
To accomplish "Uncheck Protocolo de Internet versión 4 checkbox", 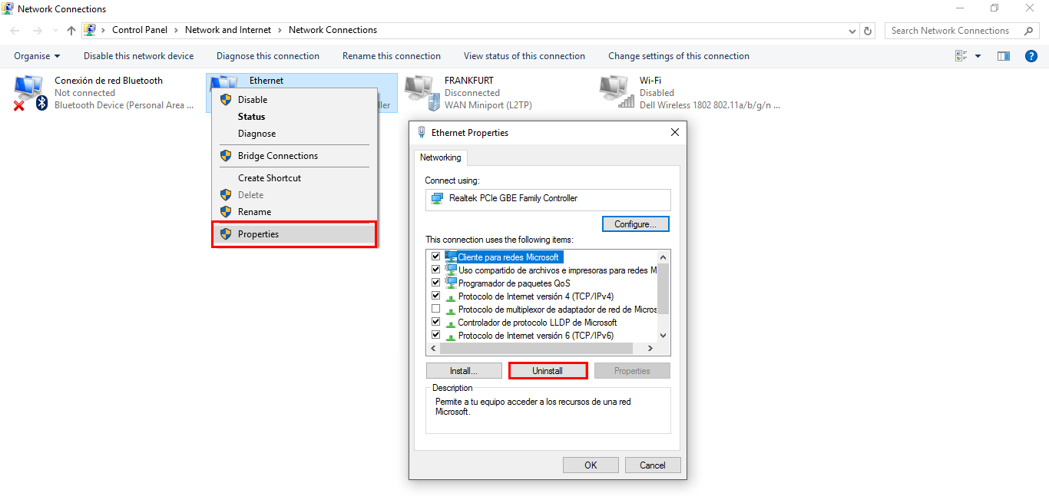I will 436,296.
